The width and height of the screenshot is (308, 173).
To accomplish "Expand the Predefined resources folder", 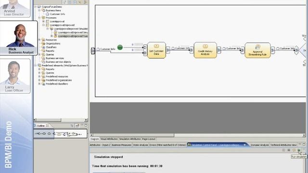I will (39, 76).
